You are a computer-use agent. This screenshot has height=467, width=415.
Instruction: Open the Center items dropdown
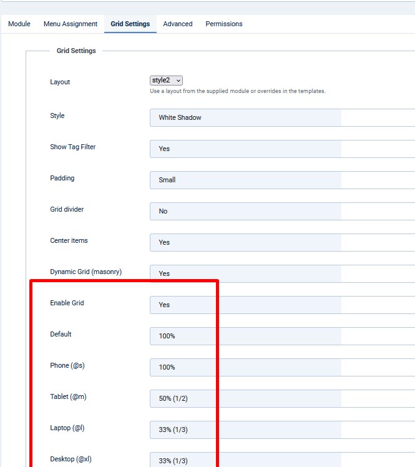click(x=282, y=242)
